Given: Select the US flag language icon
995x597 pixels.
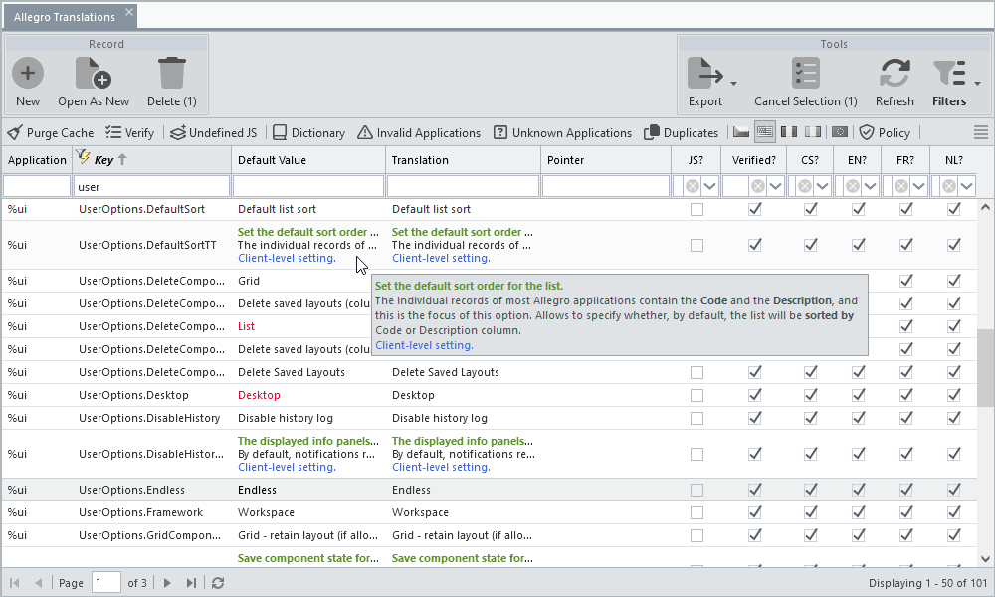Looking at the screenshot, I should (x=765, y=132).
